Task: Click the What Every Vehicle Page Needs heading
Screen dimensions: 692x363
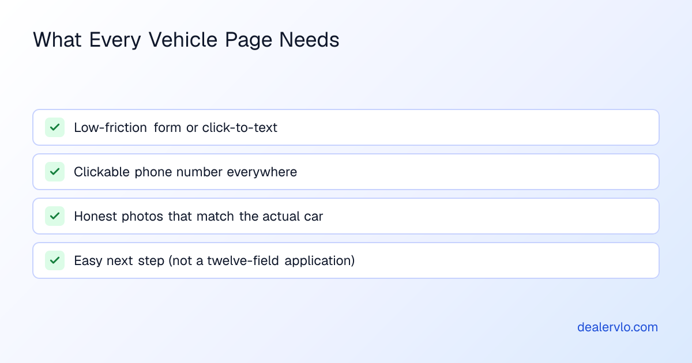Action: tap(186, 40)
